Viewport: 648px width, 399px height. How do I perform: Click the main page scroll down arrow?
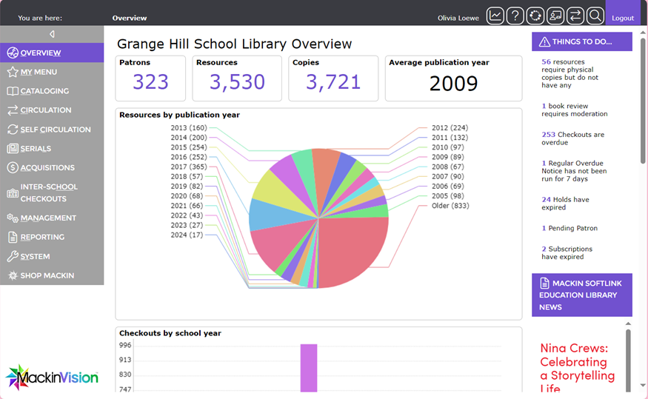(x=643, y=386)
